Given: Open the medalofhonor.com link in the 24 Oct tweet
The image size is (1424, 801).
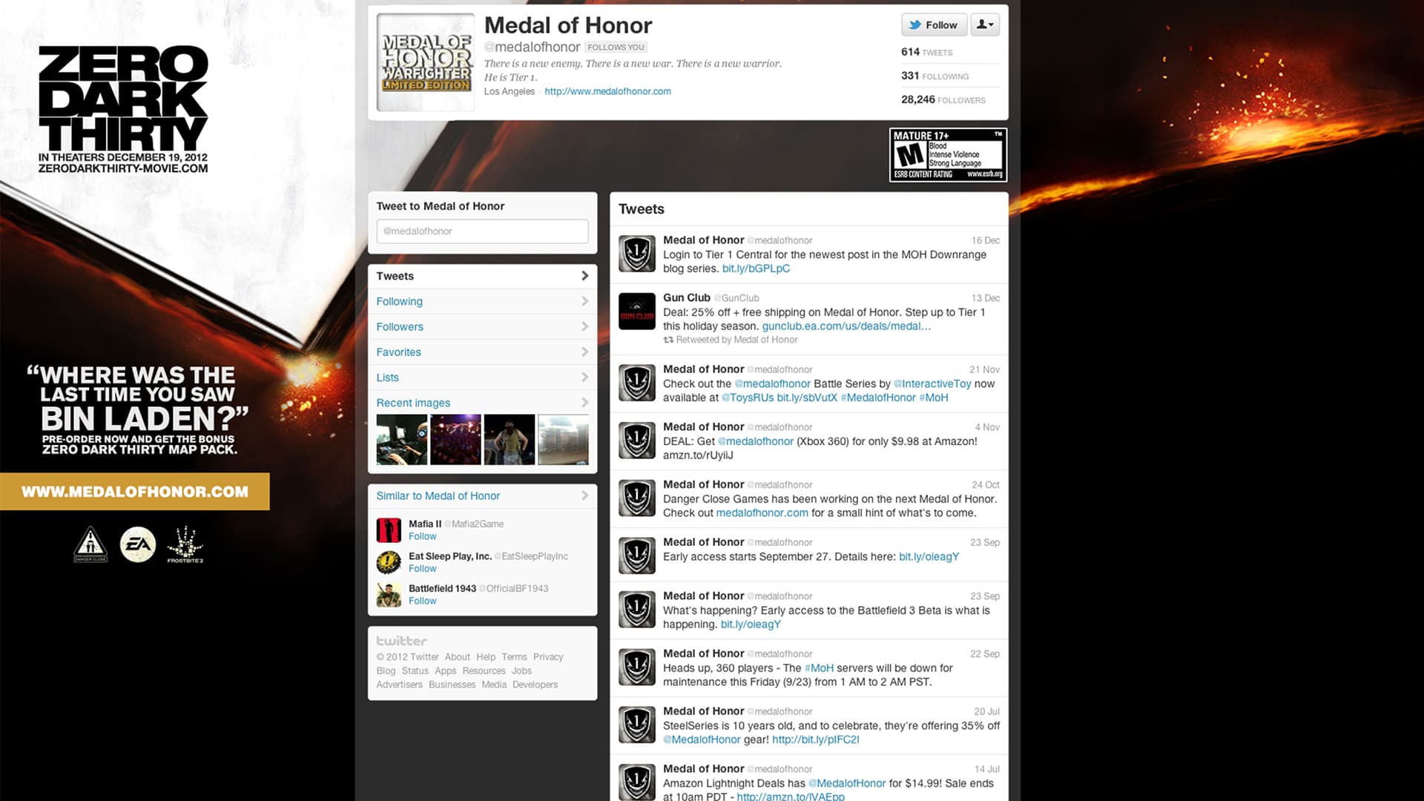Looking at the screenshot, I should click(x=762, y=513).
